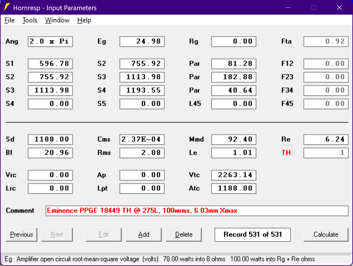This screenshot has height=266, width=353.
Task: Select the left S2 field 755.92
Action: point(50,77)
